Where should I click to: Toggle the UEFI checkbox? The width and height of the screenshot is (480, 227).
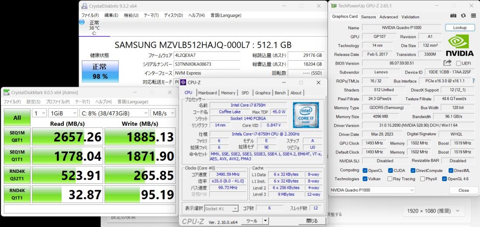pos(459,63)
